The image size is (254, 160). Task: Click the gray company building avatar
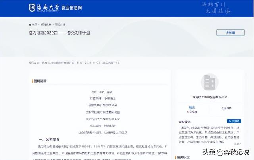210,82
